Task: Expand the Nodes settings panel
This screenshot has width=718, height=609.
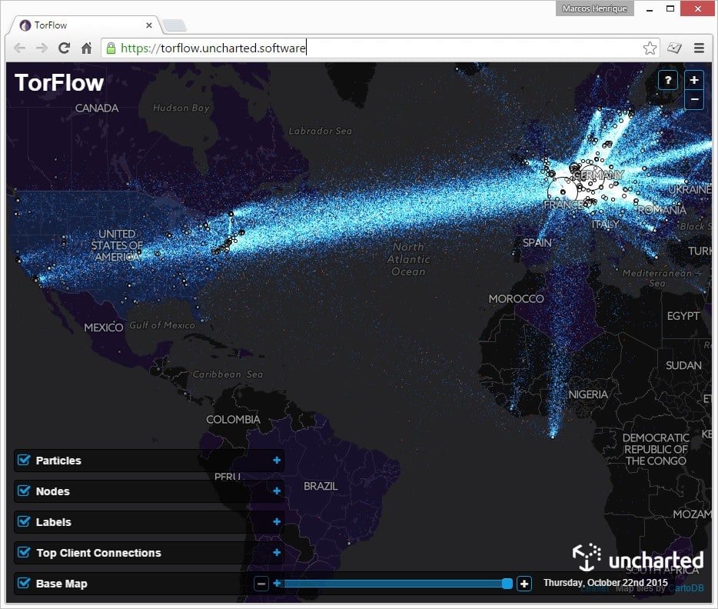Action: click(277, 491)
